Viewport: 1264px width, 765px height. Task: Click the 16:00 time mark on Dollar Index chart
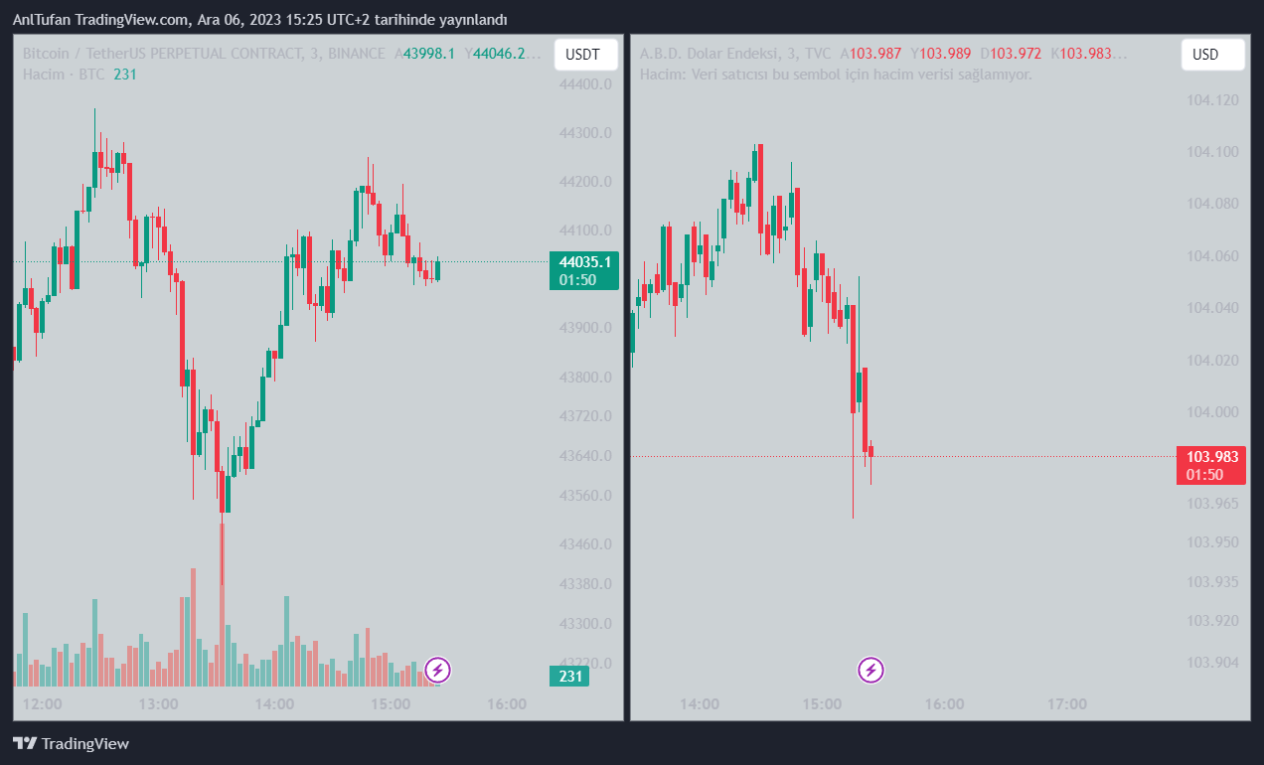(944, 704)
